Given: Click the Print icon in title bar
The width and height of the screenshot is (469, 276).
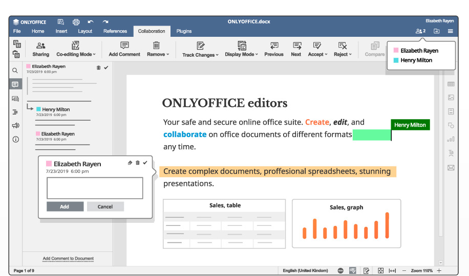Looking at the screenshot, I should click(x=76, y=22).
